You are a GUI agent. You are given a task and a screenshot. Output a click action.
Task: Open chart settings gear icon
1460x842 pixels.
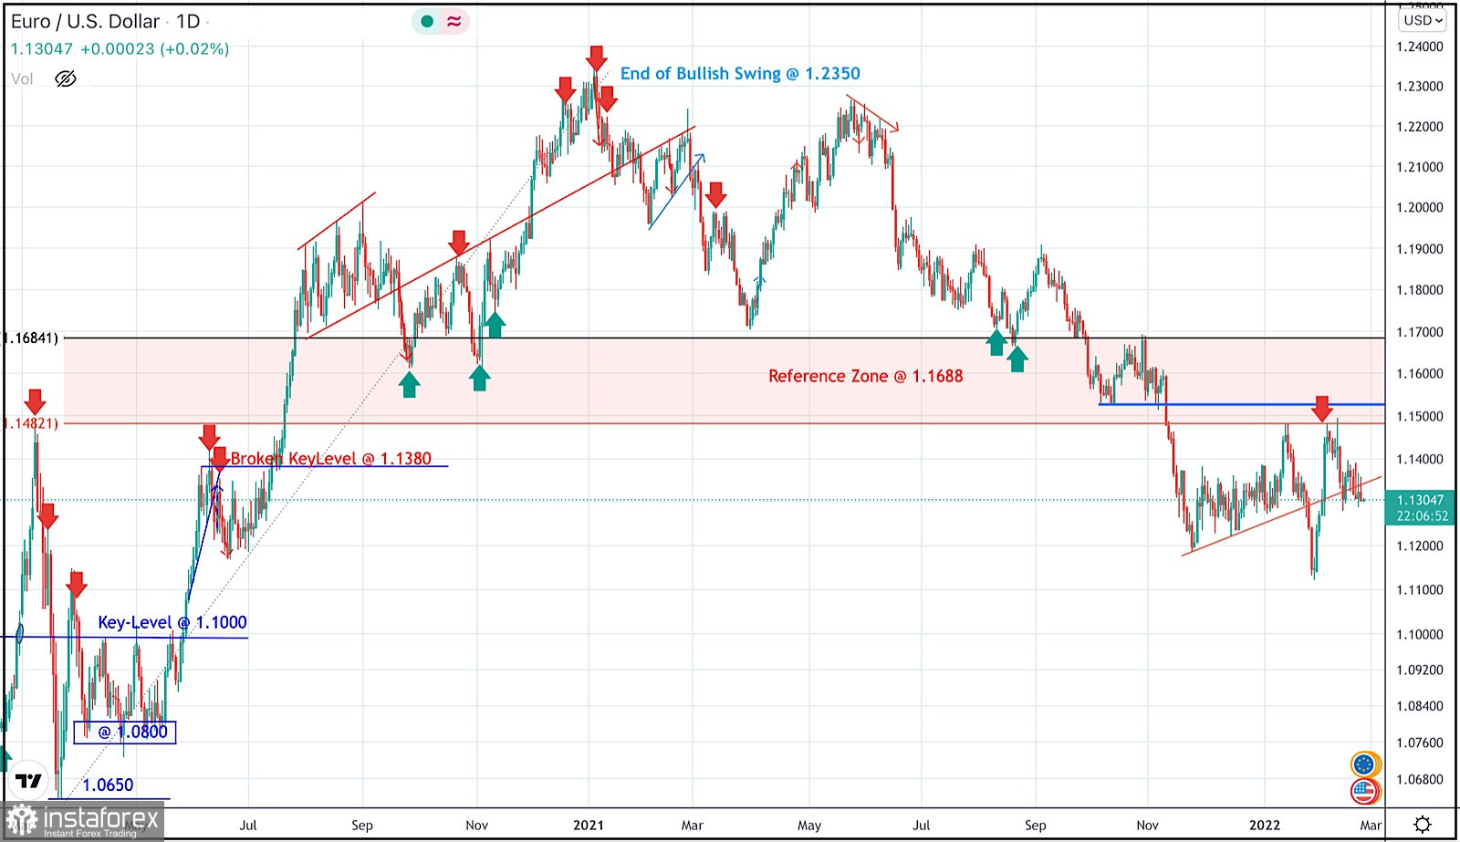pyautogui.click(x=1423, y=825)
